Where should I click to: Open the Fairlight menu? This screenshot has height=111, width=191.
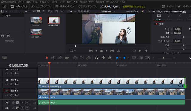(x=100, y=2)
